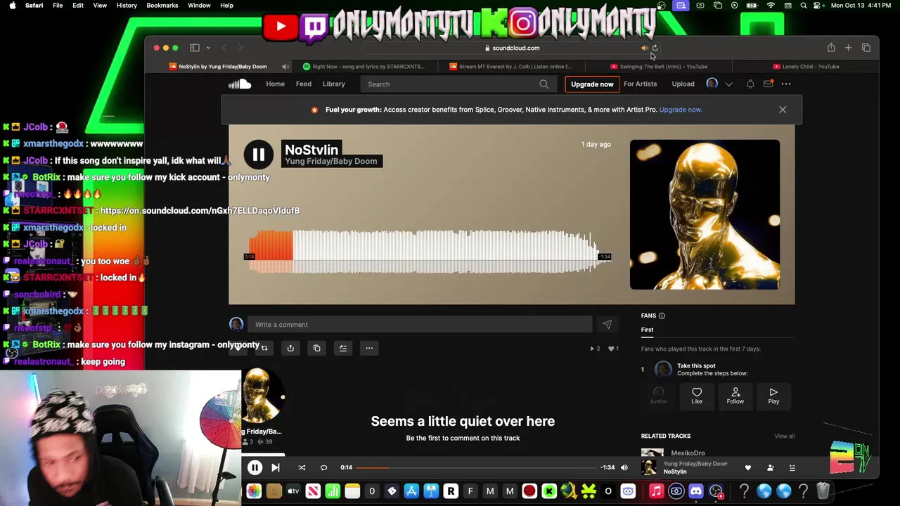This screenshot has width=900, height=506.
Task: Click the Write a comment field
Action: pyautogui.click(x=420, y=325)
